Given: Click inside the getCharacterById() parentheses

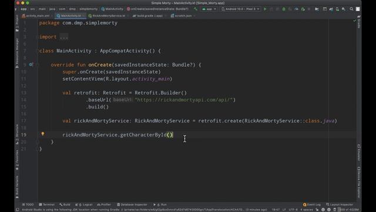Looking at the screenshot, I should pos(170,135).
